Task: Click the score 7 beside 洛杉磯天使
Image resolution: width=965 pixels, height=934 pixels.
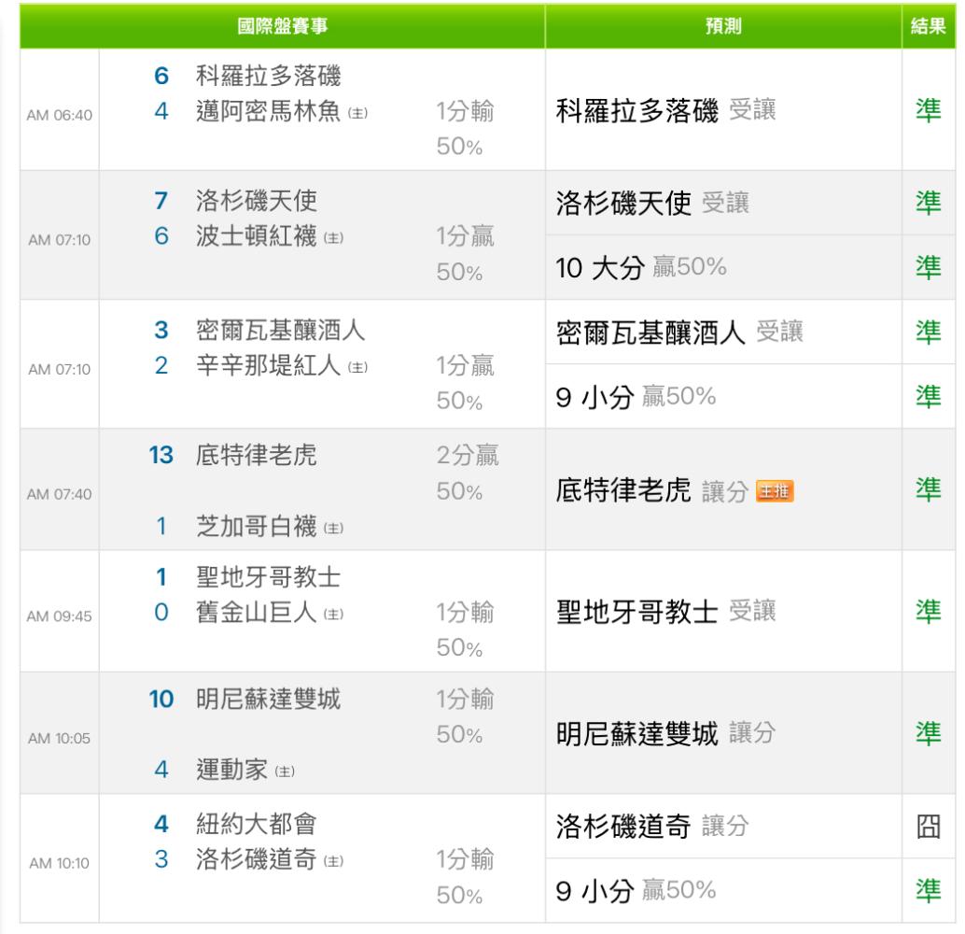Action: [x=161, y=201]
